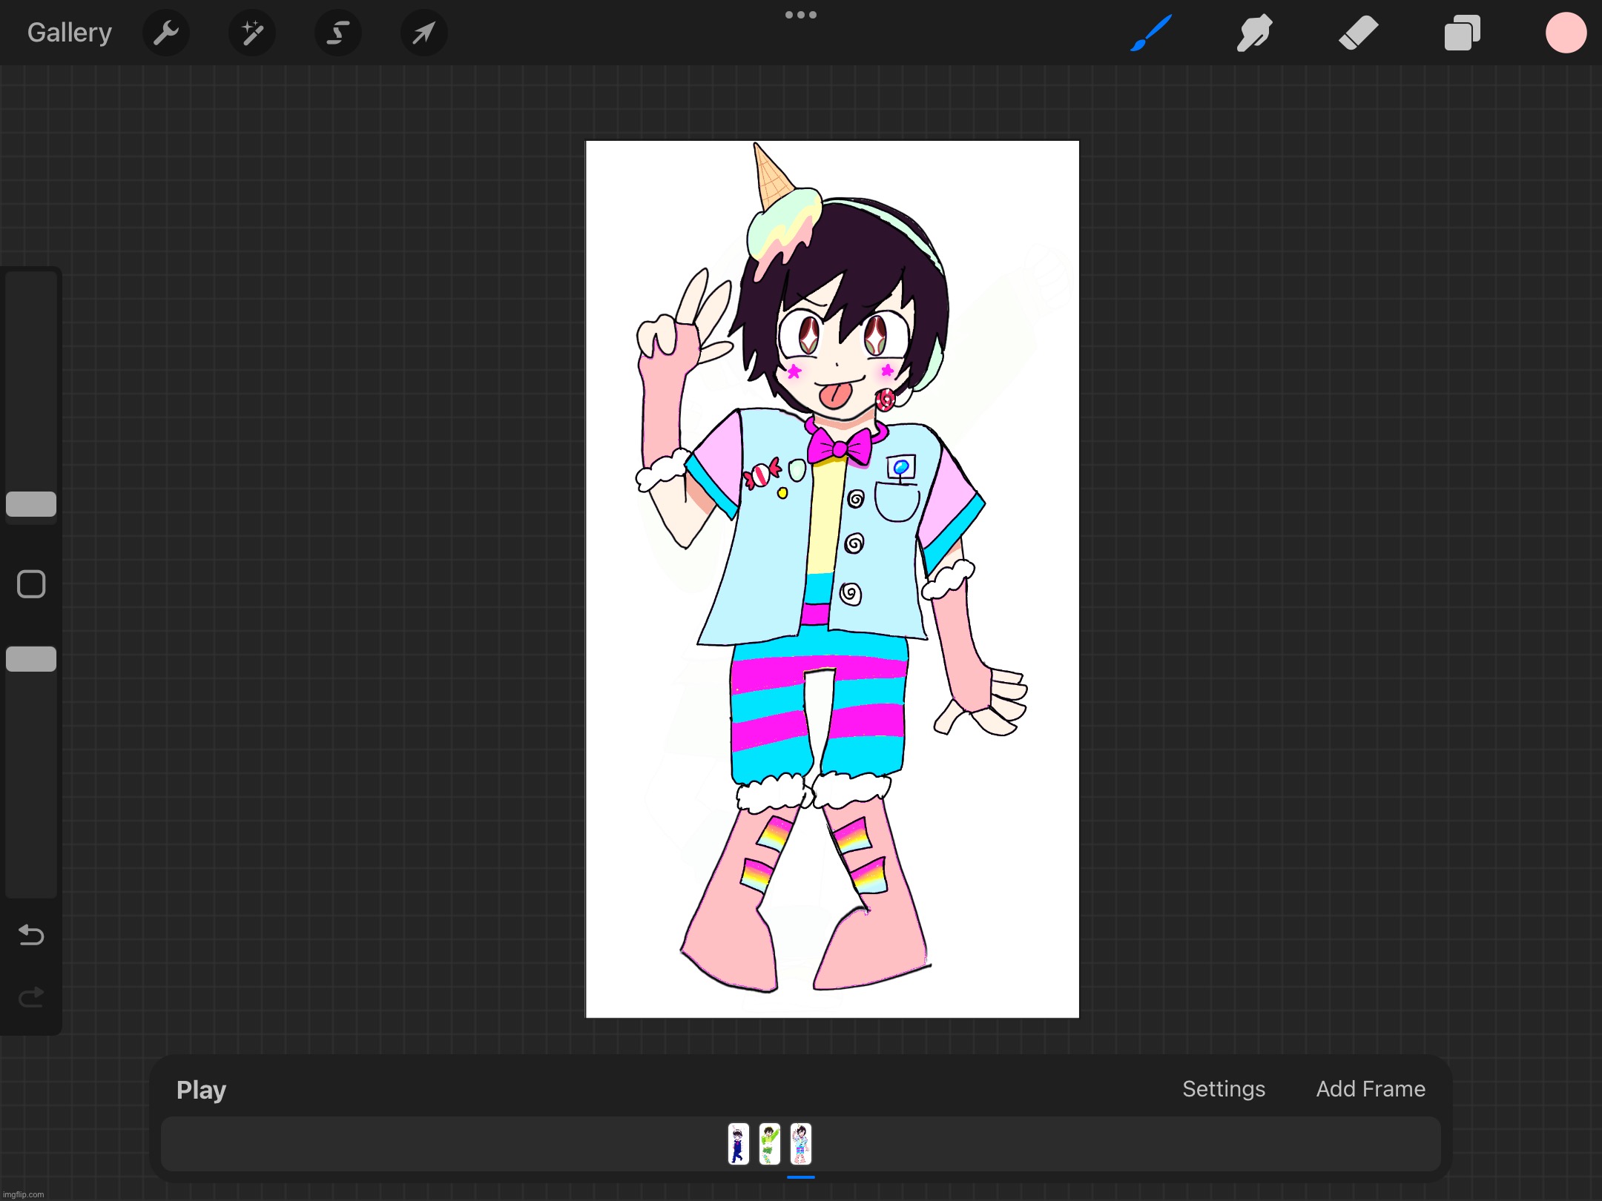
Task: Click the brush size slider handle
Action: coord(31,504)
